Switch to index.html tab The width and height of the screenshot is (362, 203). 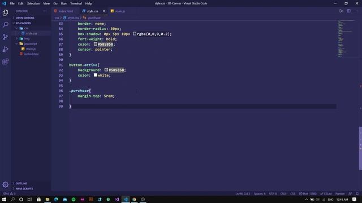tap(66, 11)
